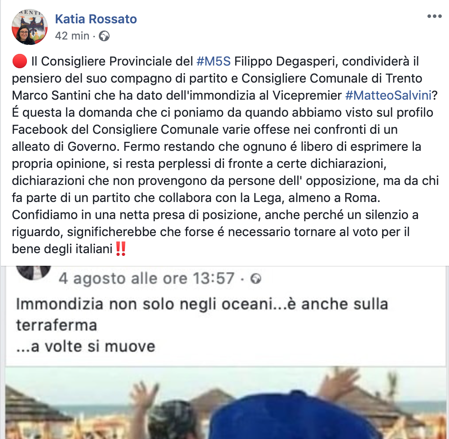Click the public globe icon beside 42 min
This screenshot has height=439, width=449.
(104, 36)
